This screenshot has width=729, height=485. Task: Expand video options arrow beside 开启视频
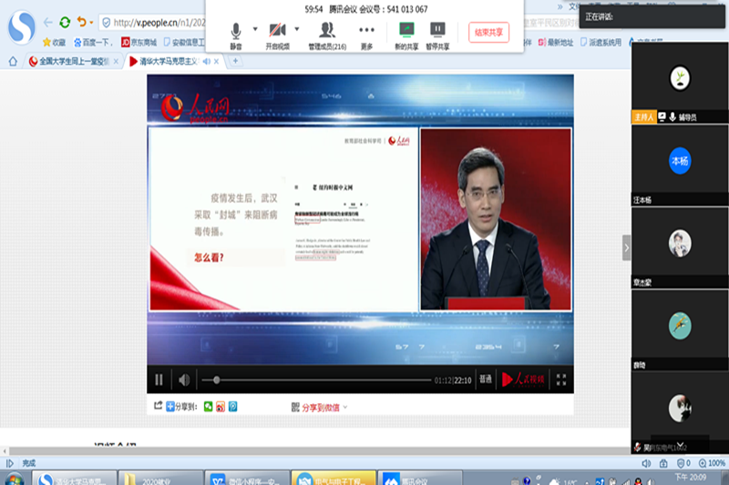click(x=296, y=29)
